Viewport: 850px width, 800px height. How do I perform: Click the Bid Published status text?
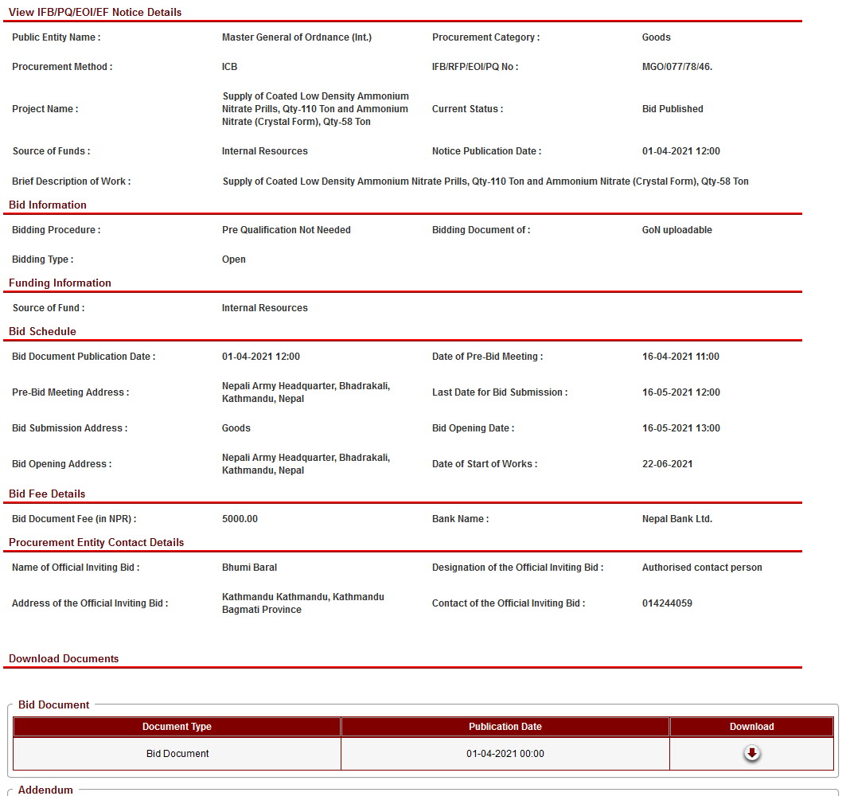pos(673,109)
